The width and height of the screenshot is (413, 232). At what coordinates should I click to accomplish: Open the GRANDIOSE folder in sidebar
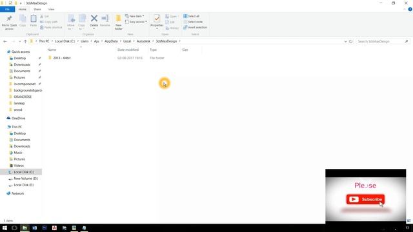[x=23, y=97]
